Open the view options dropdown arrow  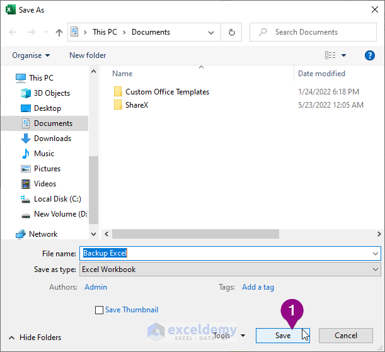[x=344, y=55]
